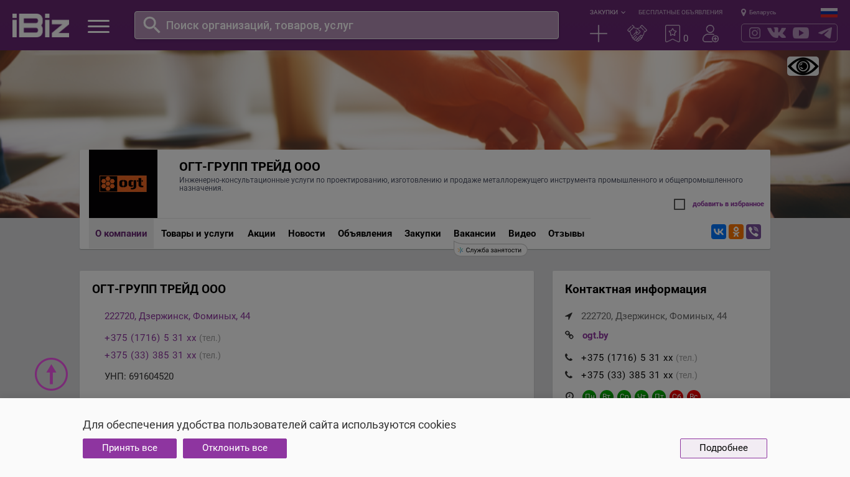Click the user registration icon
The width and height of the screenshot is (850, 477).
pyautogui.click(x=711, y=34)
